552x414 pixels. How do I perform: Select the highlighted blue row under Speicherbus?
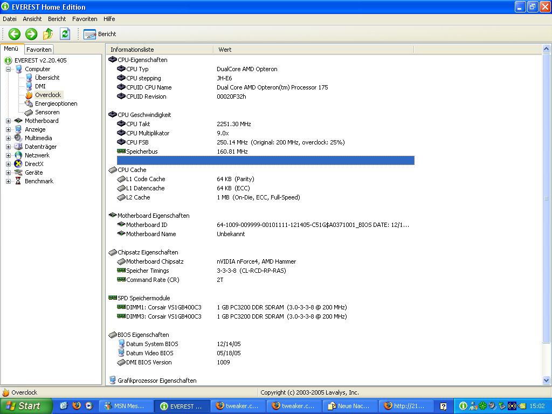(x=265, y=161)
